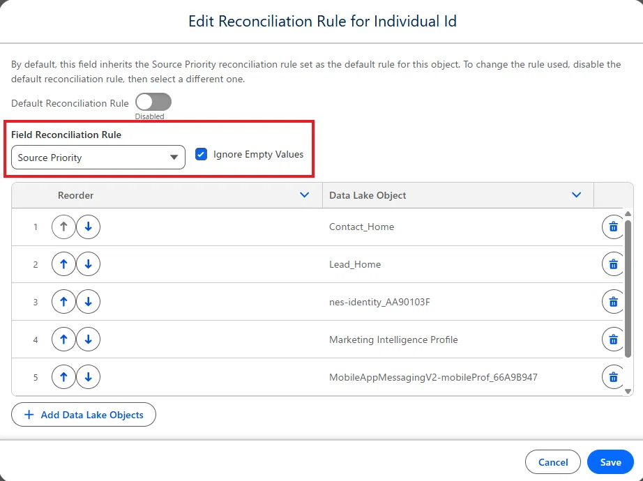Screen dimensions: 643x481
Task: Select the nes-identity_AA90103F cell text
Action: 379,303
